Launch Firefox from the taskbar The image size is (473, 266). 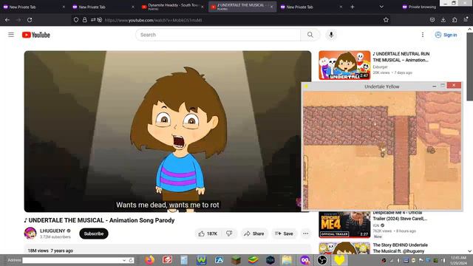tap(149, 260)
